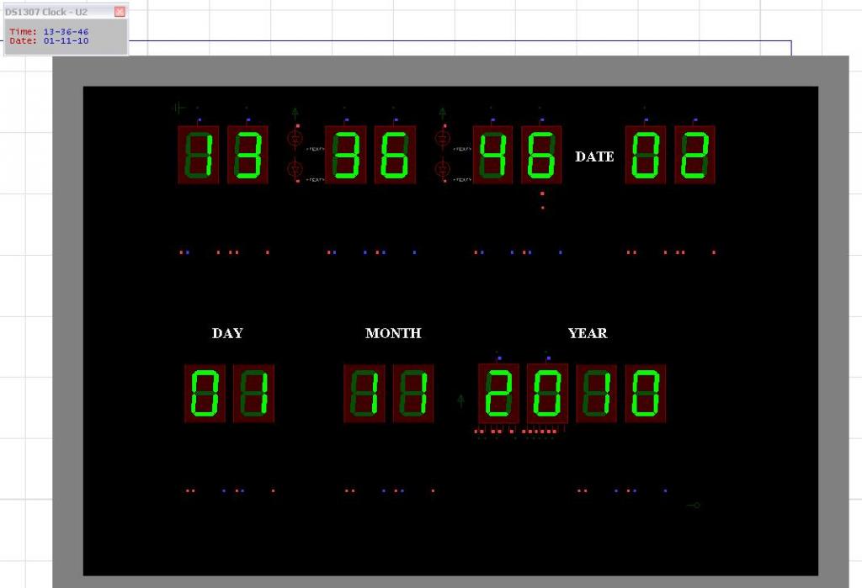Click the power arrow above the hours-minutes colon
The width and height of the screenshot is (862, 588).
coord(295,114)
